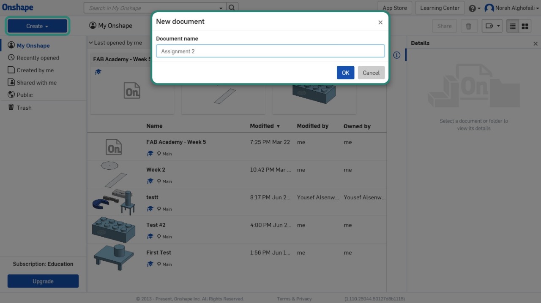
Task: Open the App Store
Action: pyautogui.click(x=394, y=8)
